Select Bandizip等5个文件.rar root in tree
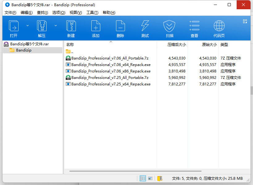Viewport: 253px width, 185px height. click(30, 44)
